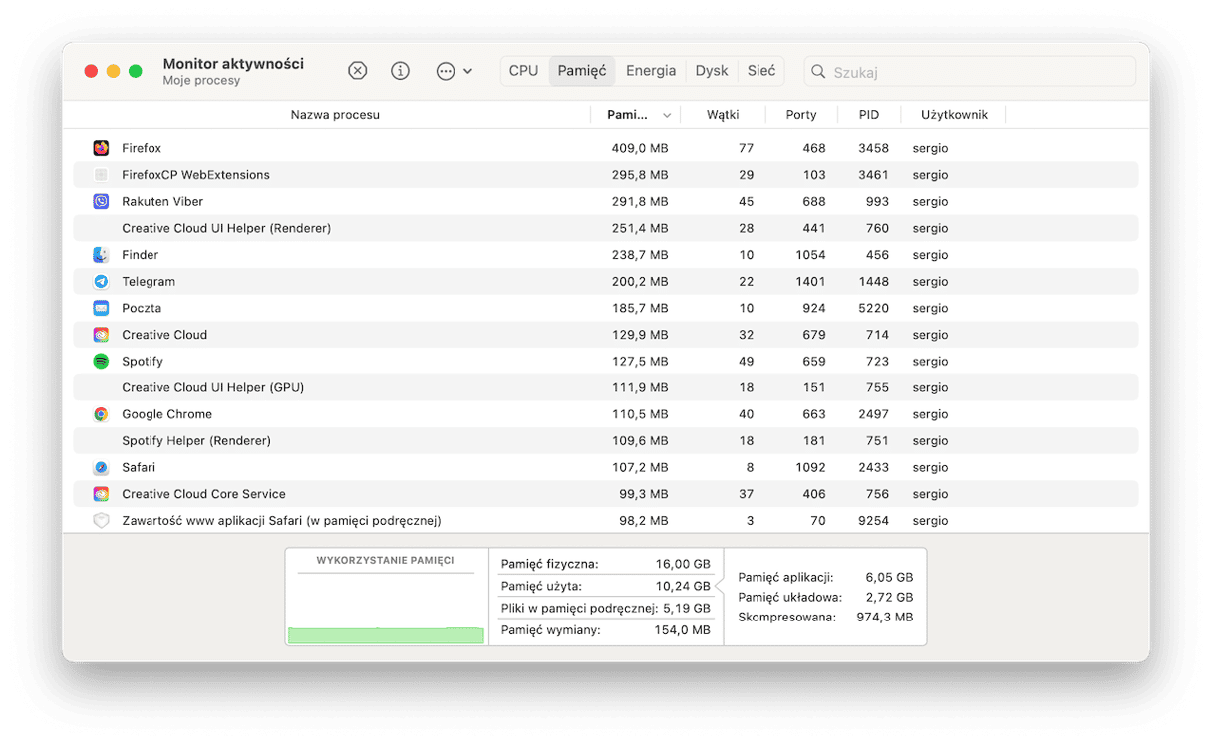Select the Pamięć tab
This screenshot has width=1212, height=744.
[582, 71]
